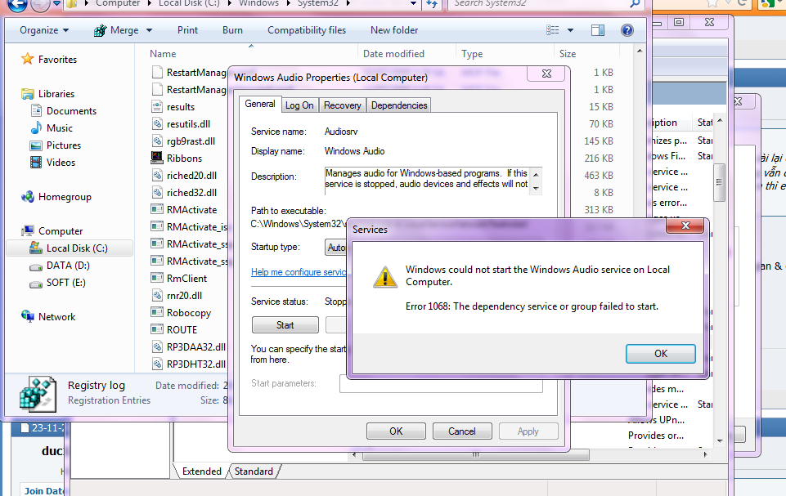
Task: Click OK in Services error dialog
Action: [x=660, y=354]
